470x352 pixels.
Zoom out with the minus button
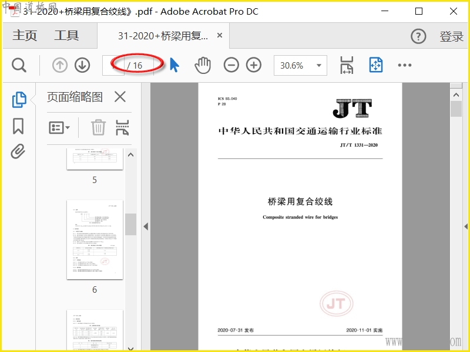(x=231, y=65)
